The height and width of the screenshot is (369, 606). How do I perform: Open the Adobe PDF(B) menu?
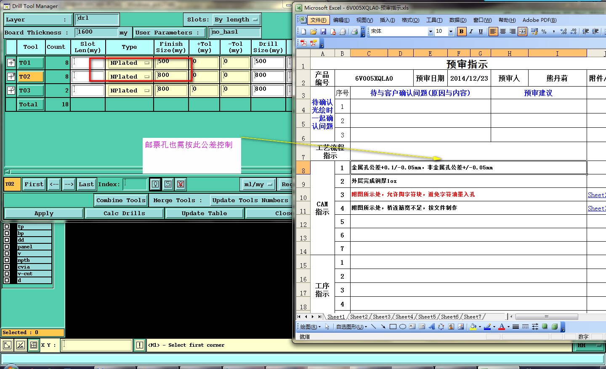click(540, 20)
